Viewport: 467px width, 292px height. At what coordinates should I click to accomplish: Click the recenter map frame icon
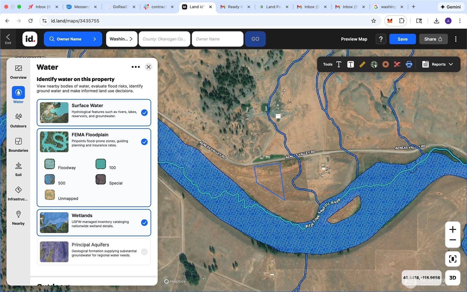[x=453, y=259]
